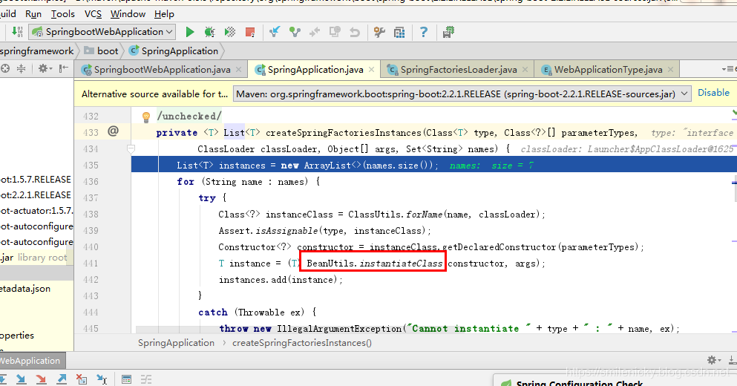The height and width of the screenshot is (386, 737).
Task: Click the undo/revert arrow icon
Action: (x=355, y=32)
